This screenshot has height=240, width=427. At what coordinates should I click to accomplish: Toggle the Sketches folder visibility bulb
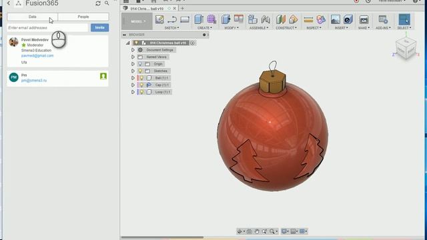tap(140, 71)
